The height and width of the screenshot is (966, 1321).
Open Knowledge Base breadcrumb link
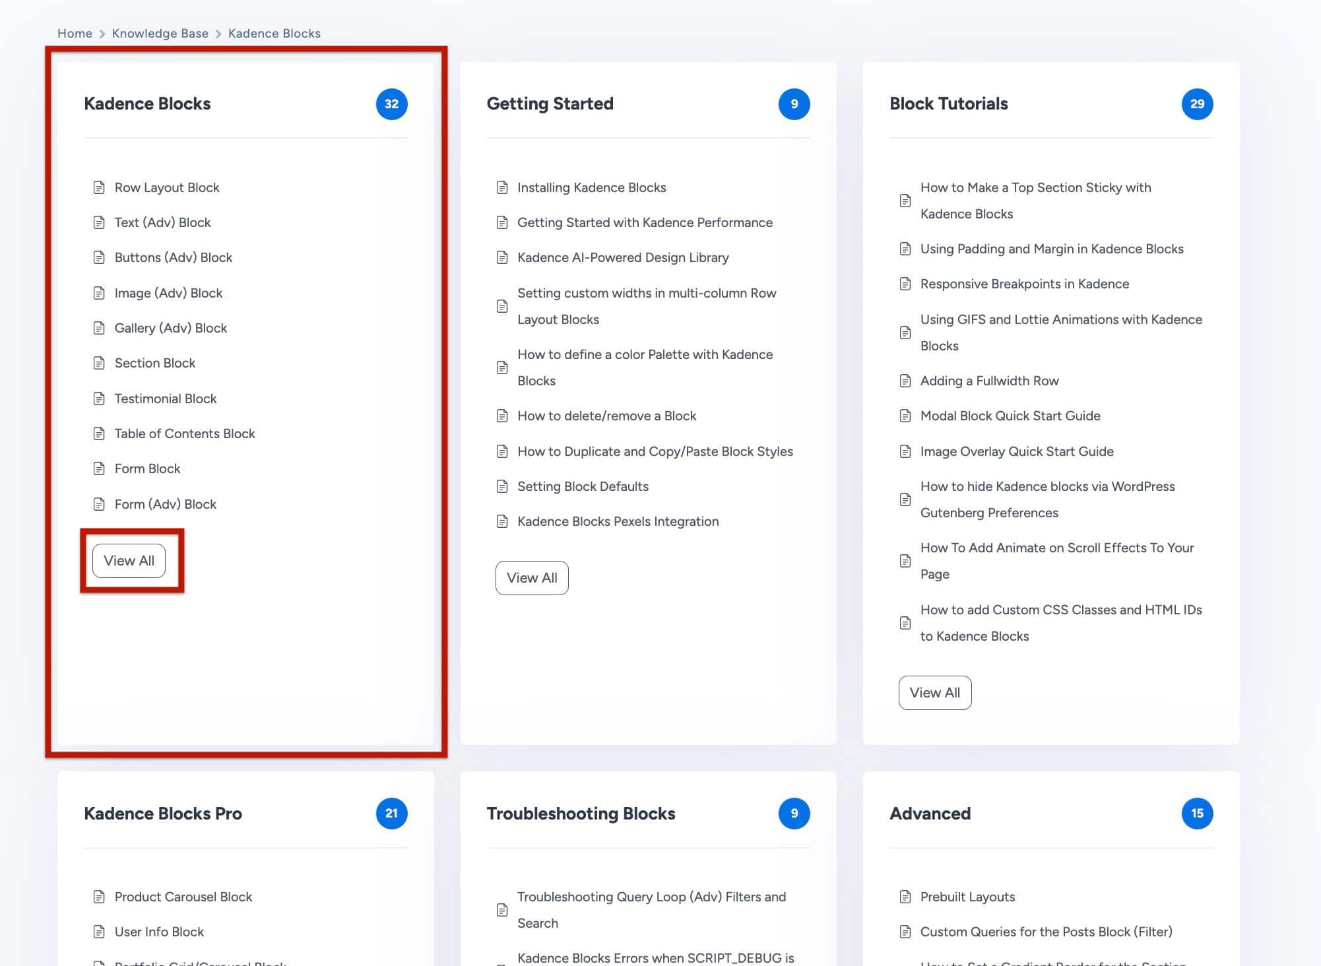pyautogui.click(x=160, y=33)
